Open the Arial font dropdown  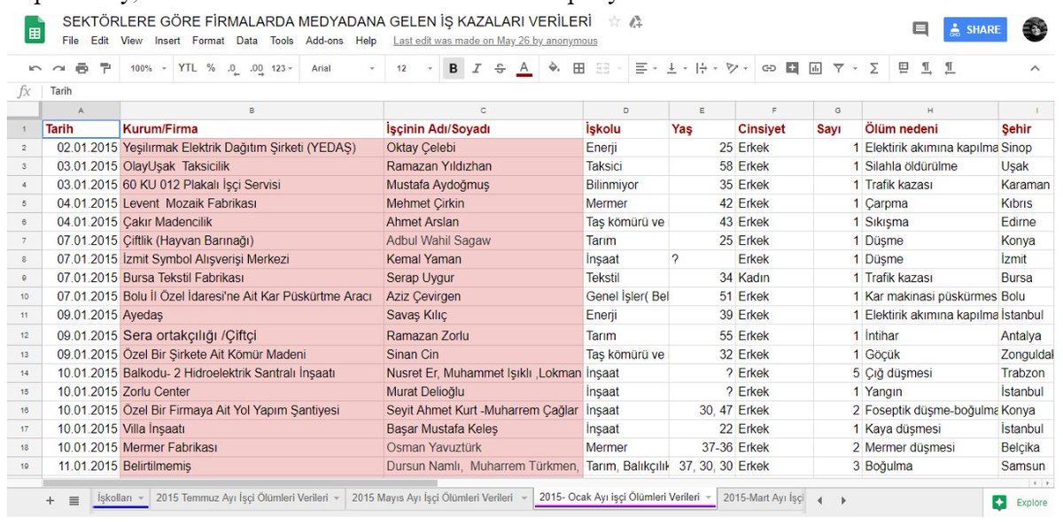click(343, 68)
